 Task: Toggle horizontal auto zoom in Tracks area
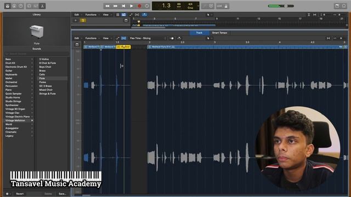point(315,15)
